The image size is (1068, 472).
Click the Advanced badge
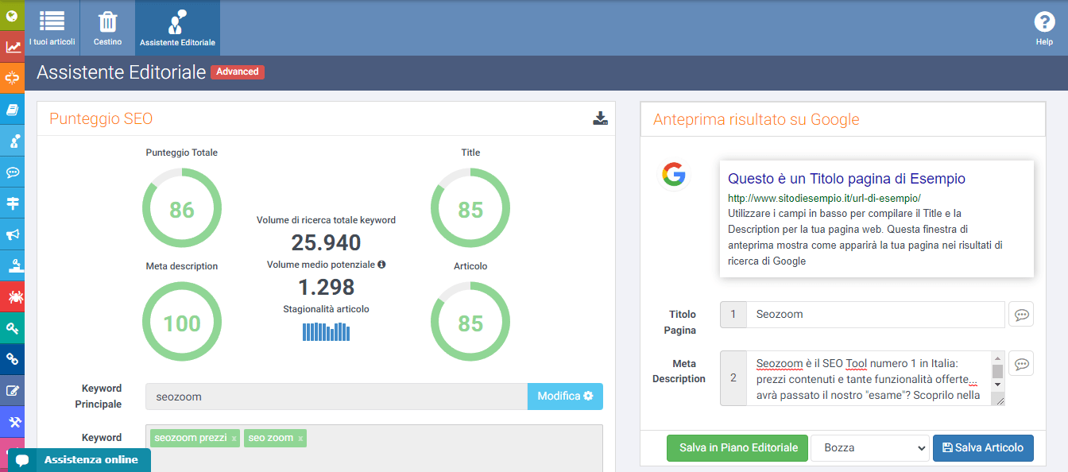point(238,72)
